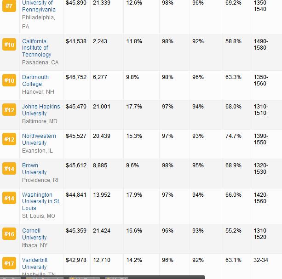Click the #14 badge beside Washington University
The height and width of the screenshot is (279, 282).
9,198
